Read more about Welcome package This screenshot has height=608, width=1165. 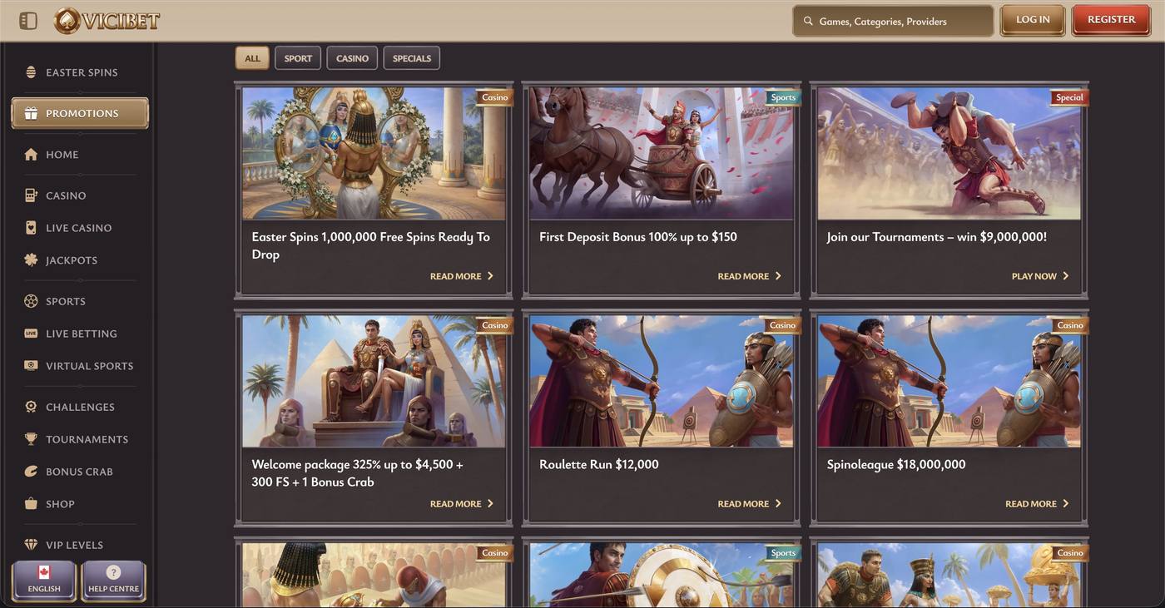coord(462,504)
